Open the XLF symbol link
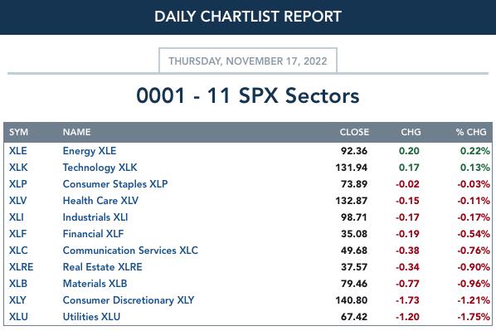496x331 pixels. 17,234
